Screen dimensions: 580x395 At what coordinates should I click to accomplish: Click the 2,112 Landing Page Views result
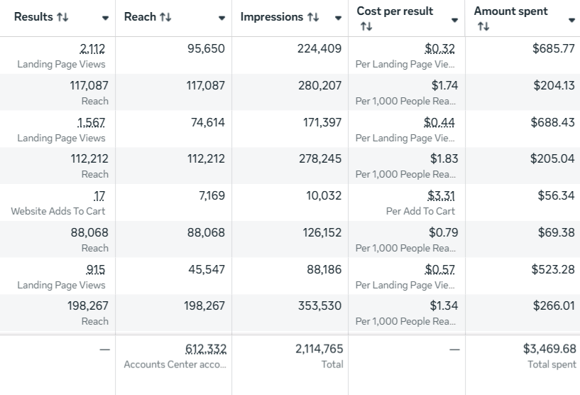[x=92, y=49]
